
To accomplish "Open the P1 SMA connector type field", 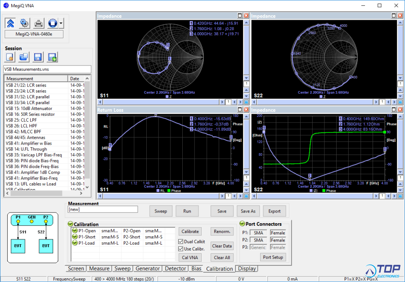I will pyautogui.click(x=259, y=233).
